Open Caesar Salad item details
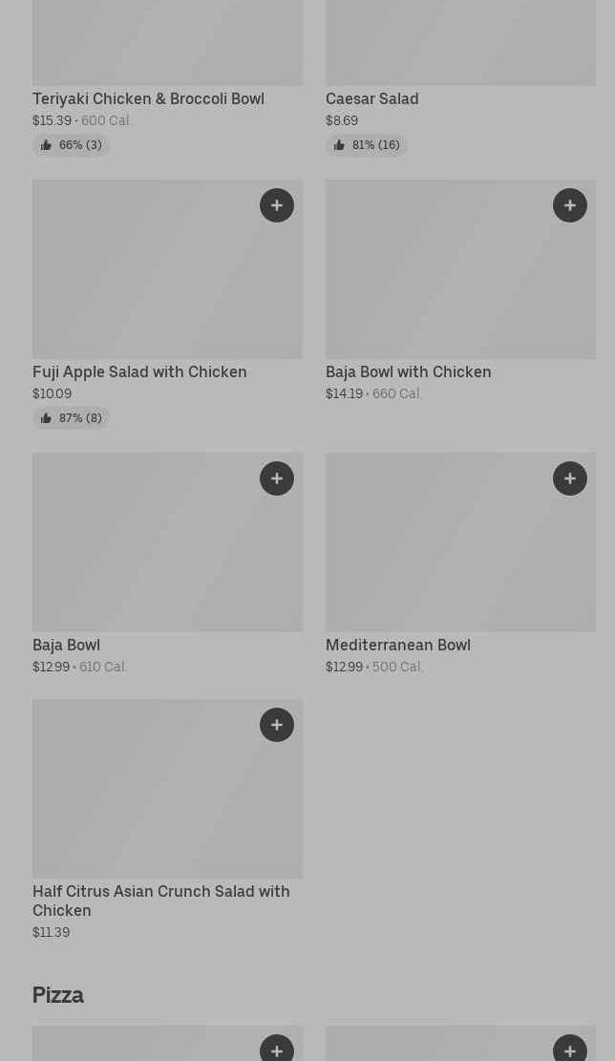Screen dimensions: 615x1061 click(371, 99)
